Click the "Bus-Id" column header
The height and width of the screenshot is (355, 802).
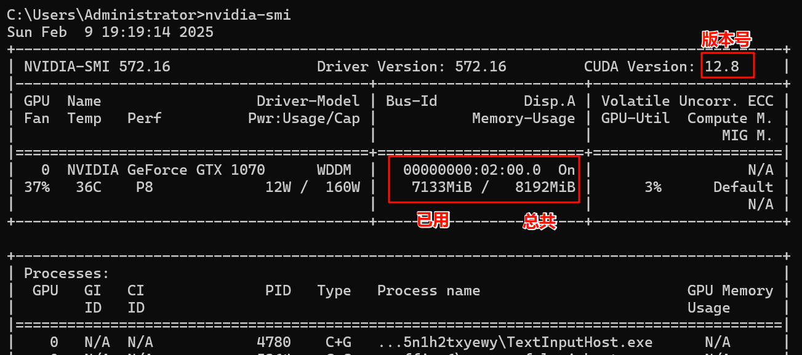coord(411,101)
